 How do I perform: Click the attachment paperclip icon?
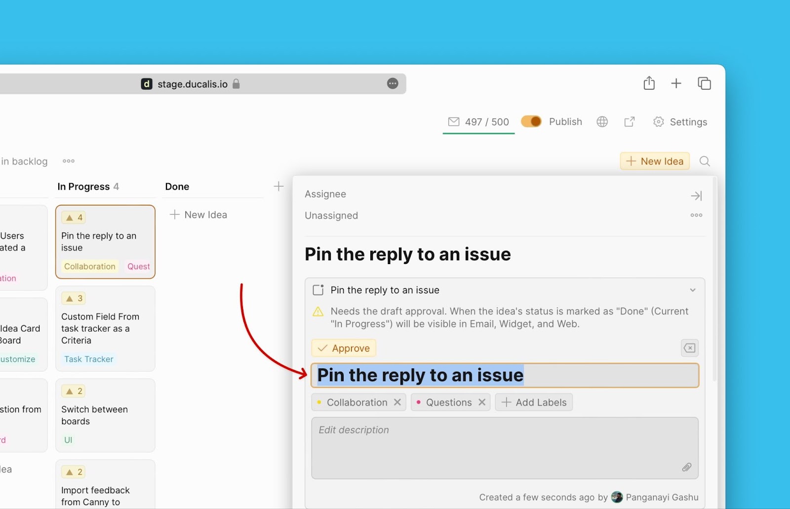pos(686,467)
